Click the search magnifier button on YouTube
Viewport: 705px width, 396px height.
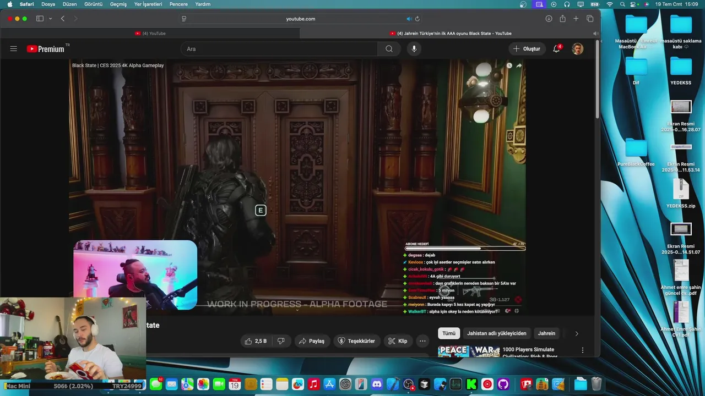(389, 49)
